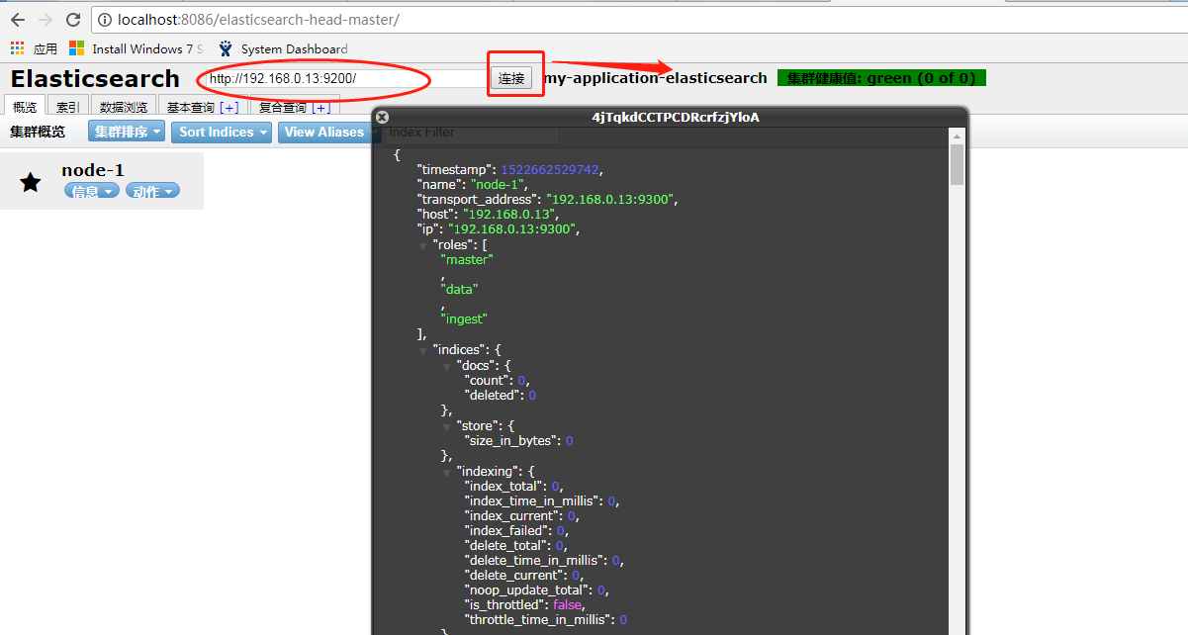Image resolution: width=1188 pixels, height=635 pixels.
Task: Click the "deleted" line
Action: tap(500, 395)
